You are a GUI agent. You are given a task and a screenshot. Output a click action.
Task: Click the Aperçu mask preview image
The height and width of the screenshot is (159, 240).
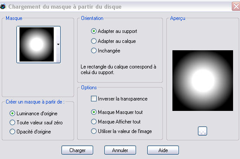click(203, 81)
